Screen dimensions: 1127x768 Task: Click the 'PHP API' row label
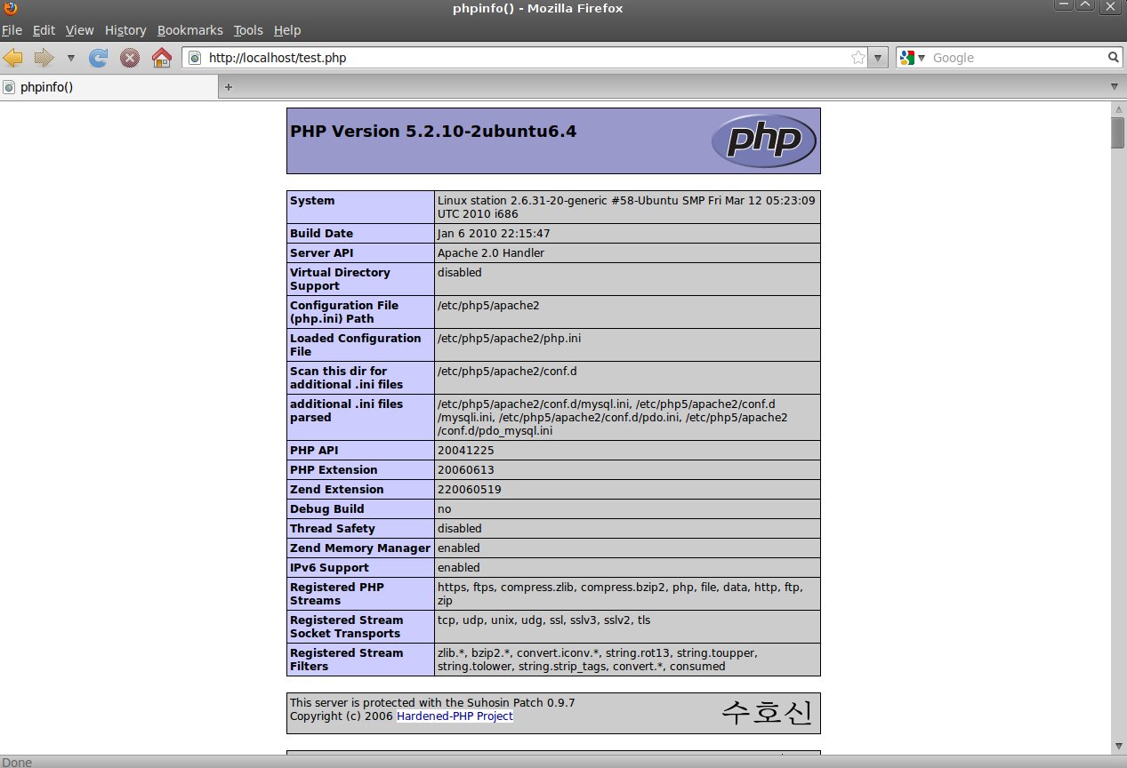[x=314, y=451]
